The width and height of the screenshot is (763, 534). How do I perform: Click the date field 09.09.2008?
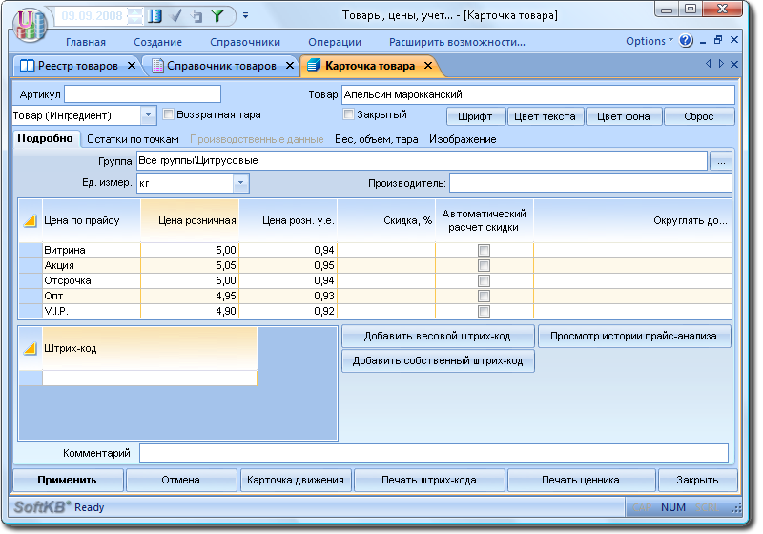92,16
